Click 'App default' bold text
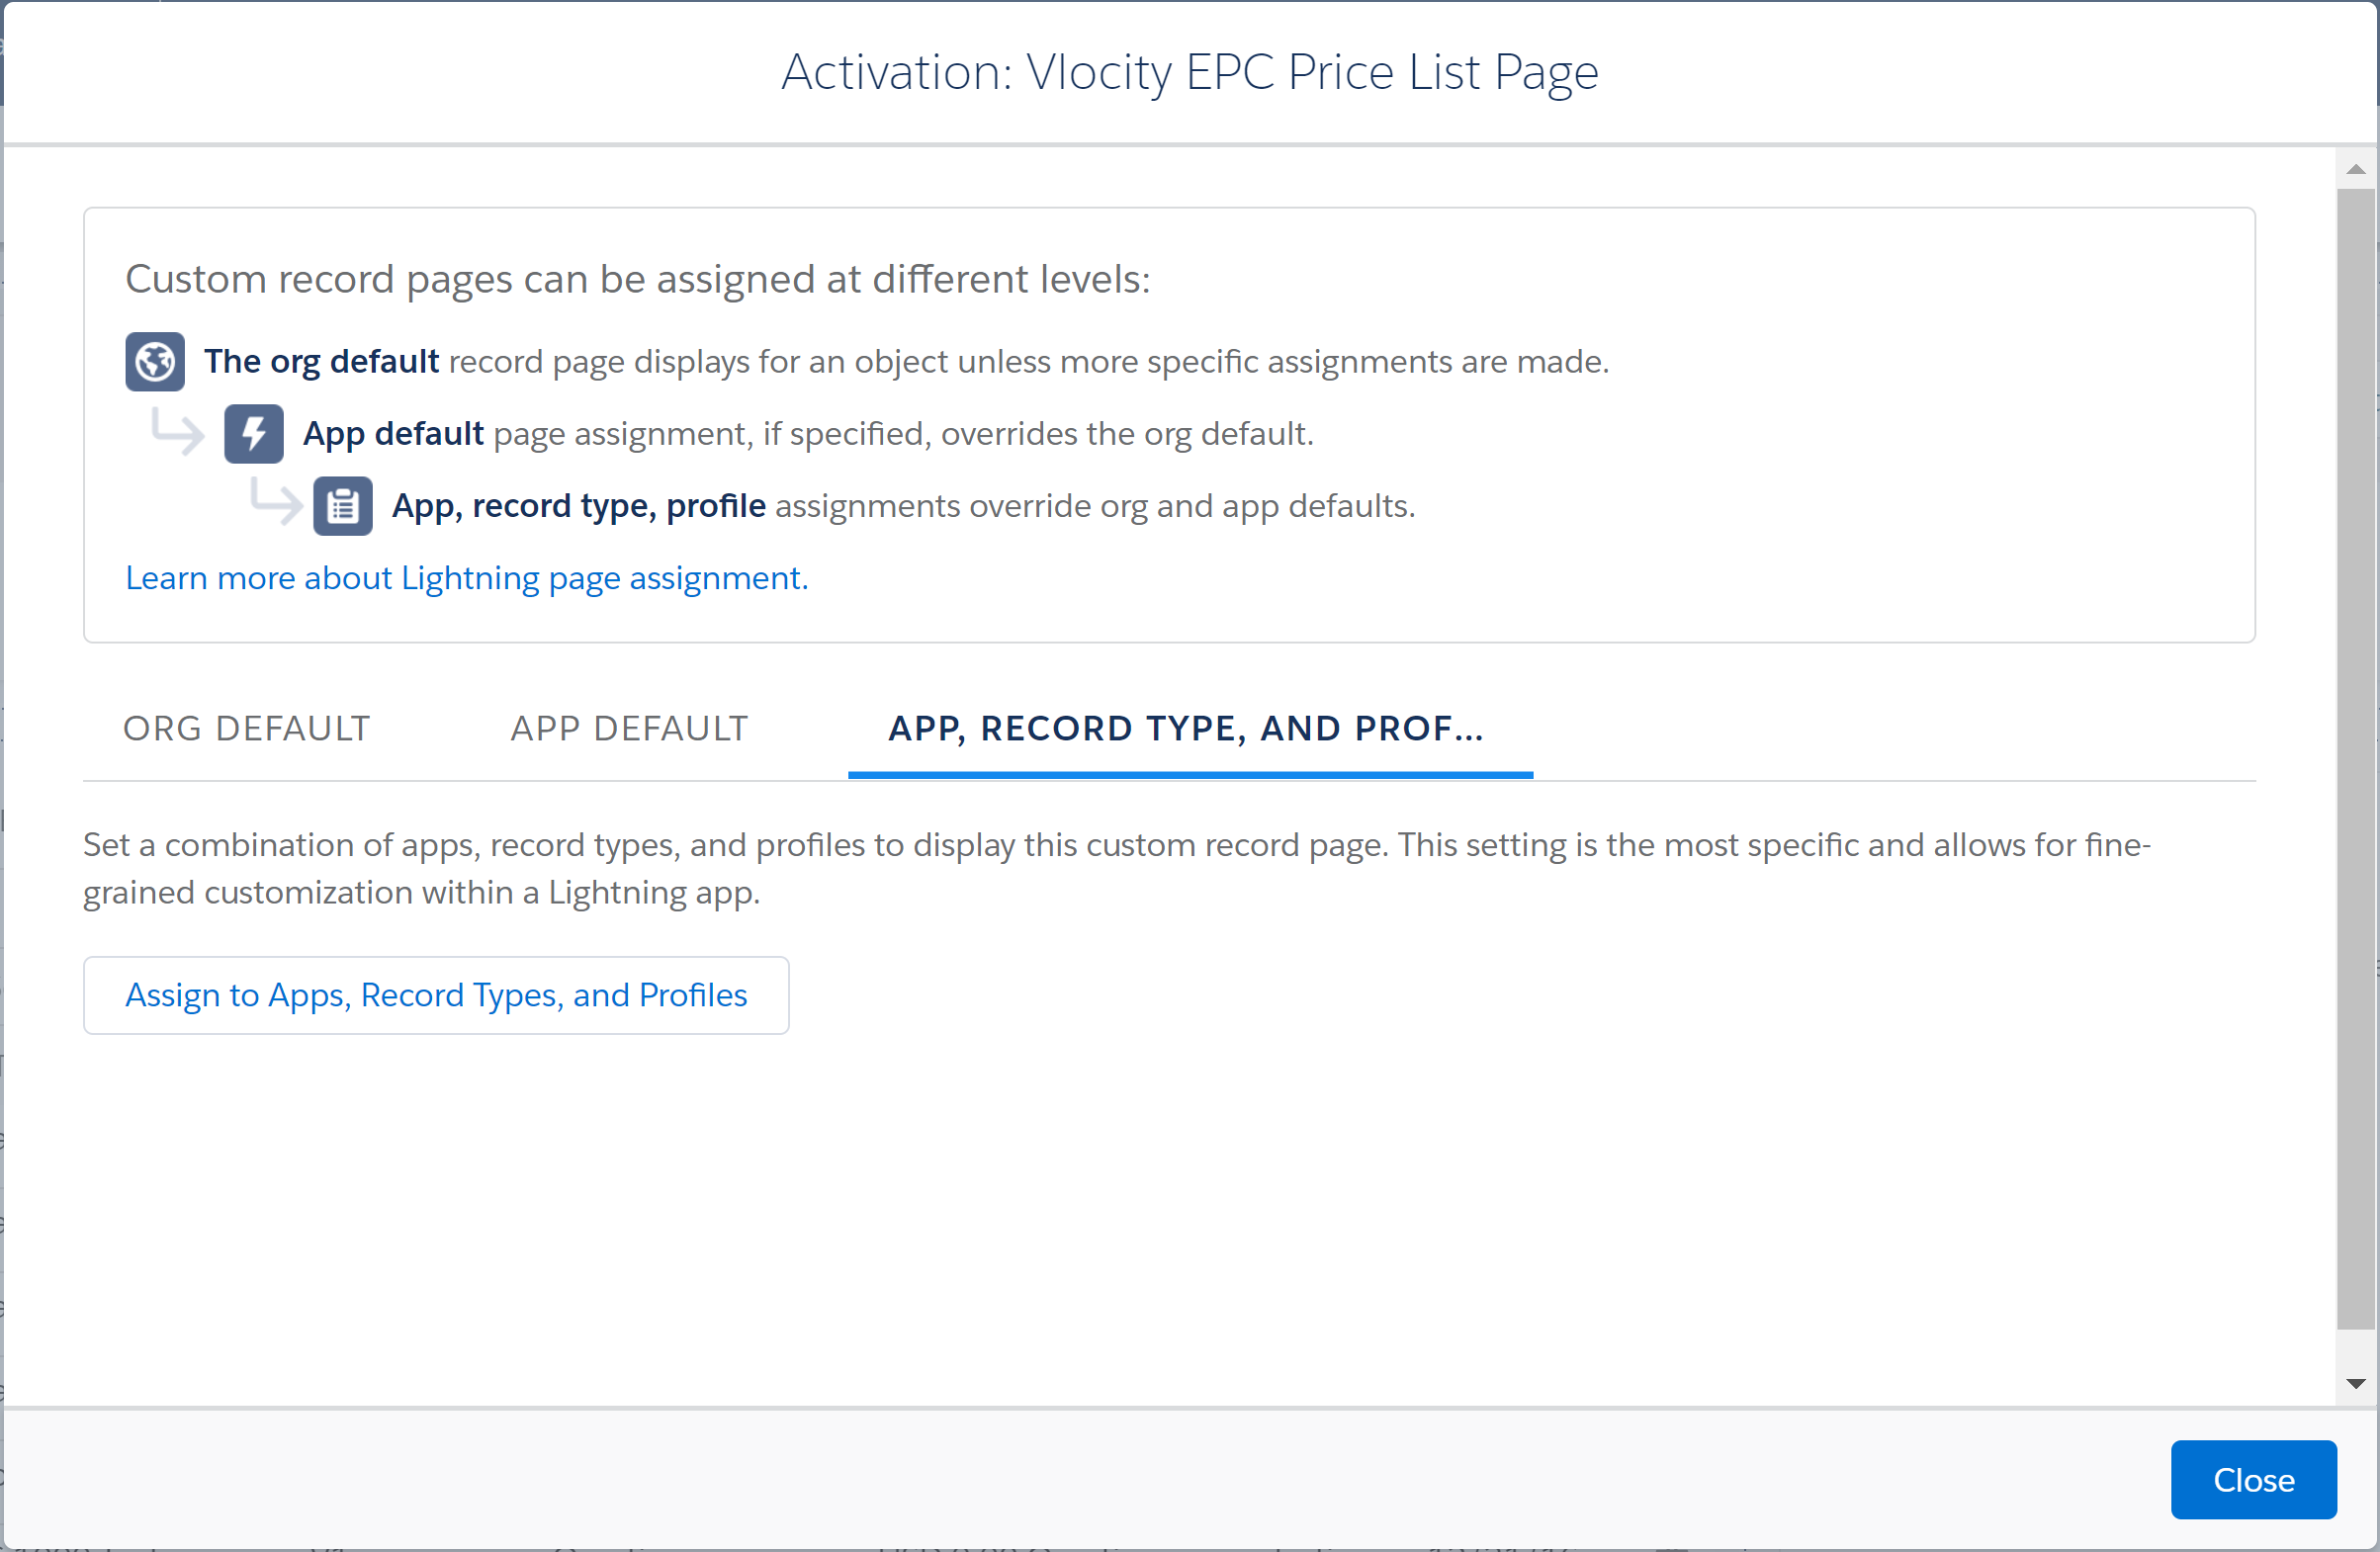Screen dimensions: 2380x1552 393,434
